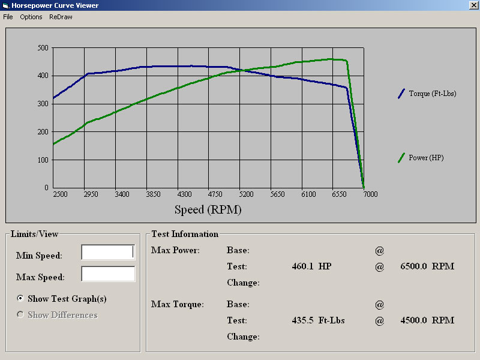Click the Max Speed input field
Image resolution: width=480 pixels, height=360 pixels.
pyautogui.click(x=108, y=274)
